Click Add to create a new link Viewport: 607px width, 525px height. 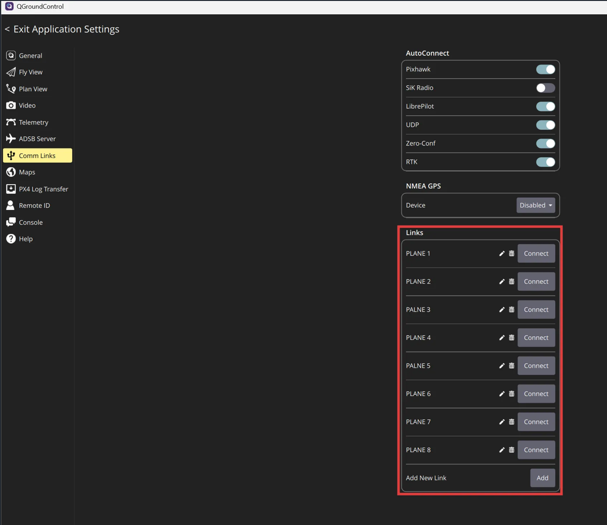coord(543,478)
